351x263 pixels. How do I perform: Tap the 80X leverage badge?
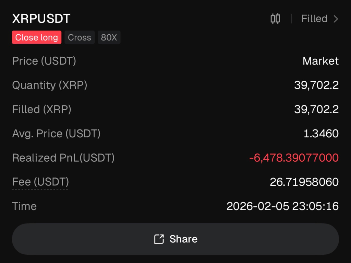point(109,37)
